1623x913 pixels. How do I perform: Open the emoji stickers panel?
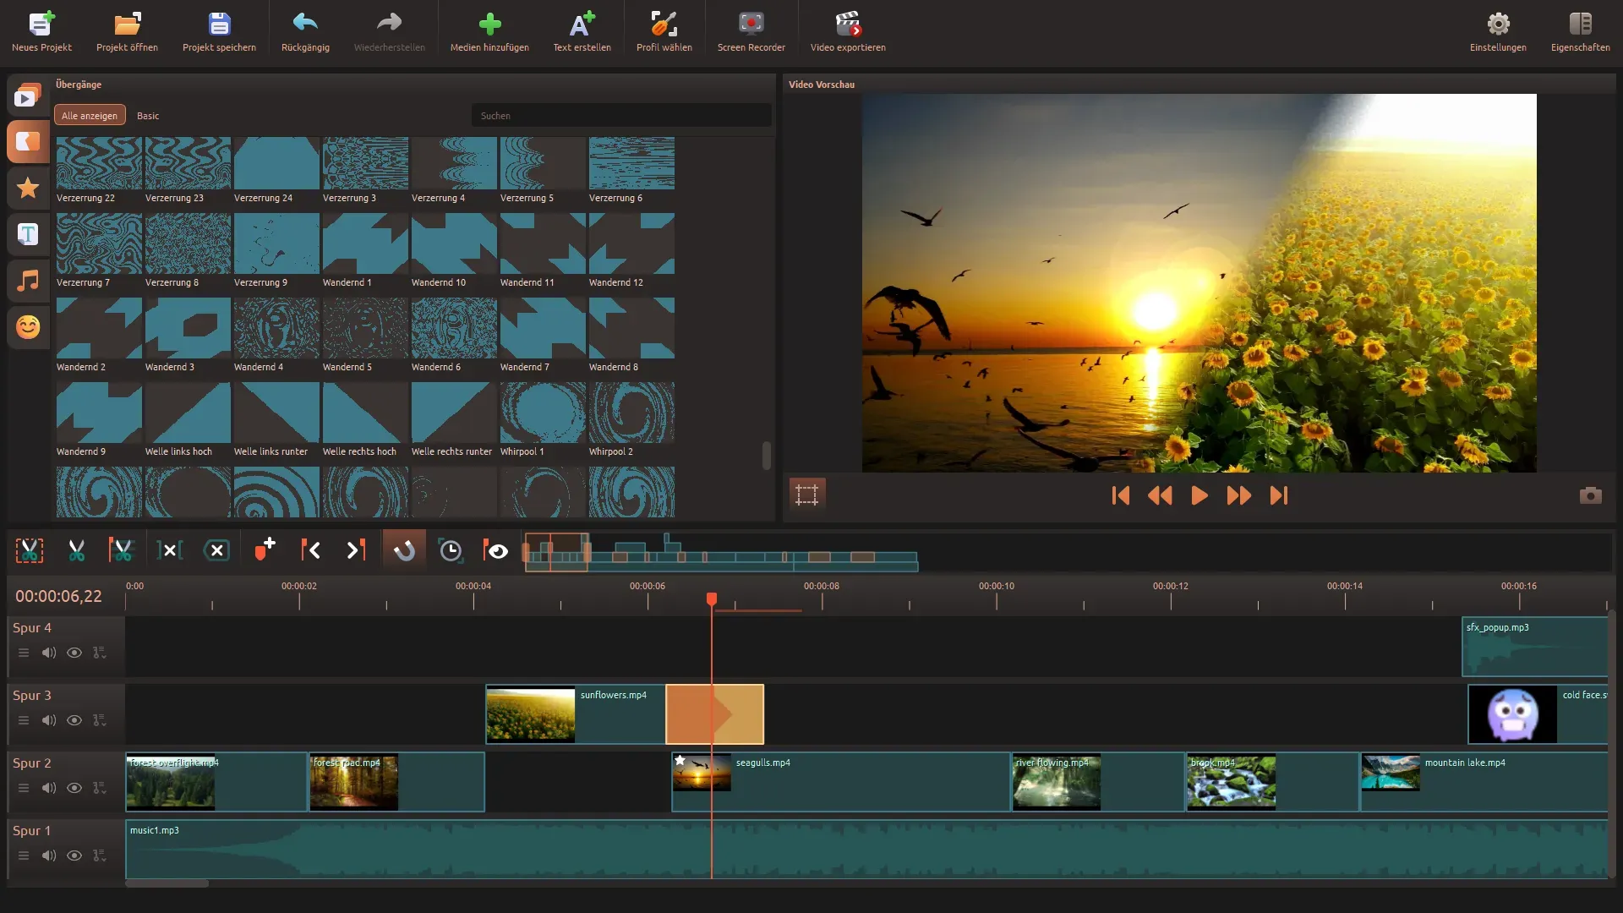[x=28, y=327]
